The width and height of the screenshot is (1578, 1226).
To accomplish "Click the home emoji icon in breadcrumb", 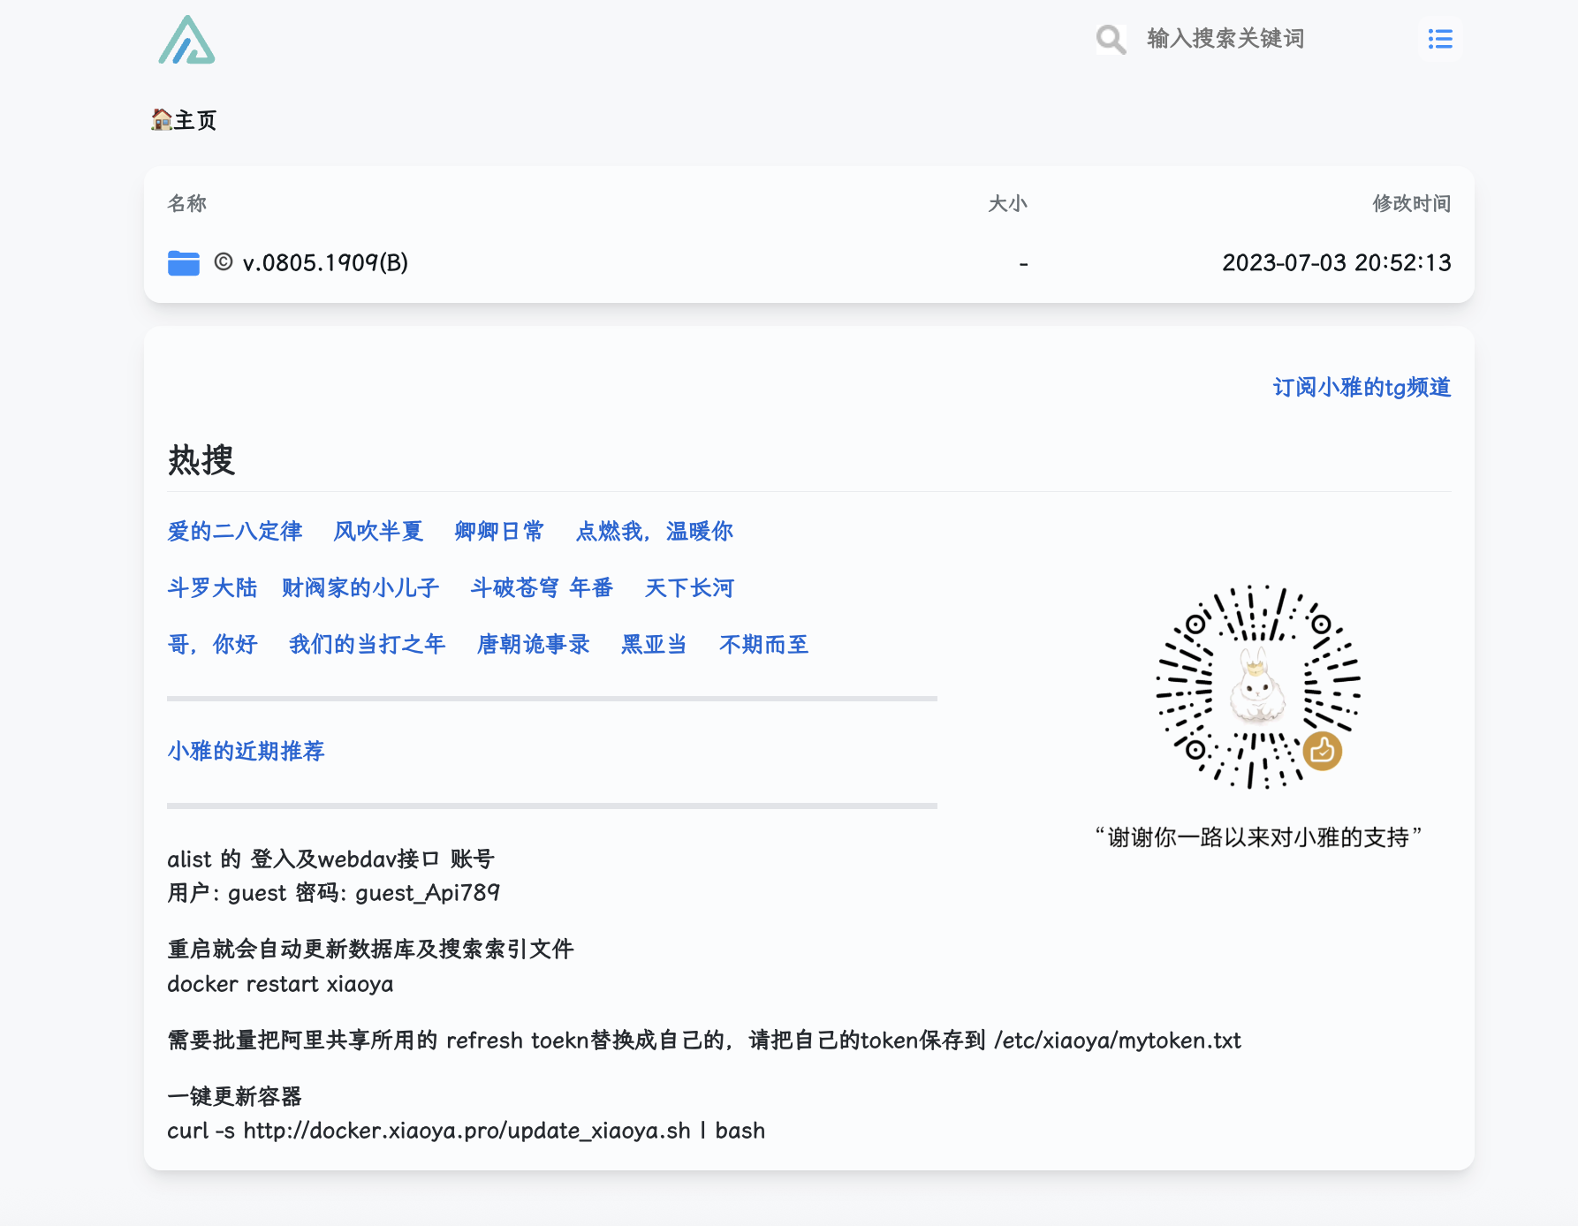I will [161, 119].
